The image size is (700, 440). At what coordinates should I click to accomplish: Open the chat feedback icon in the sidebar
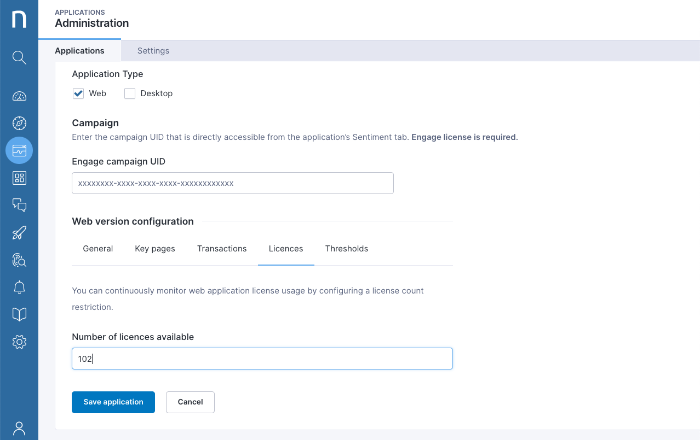coord(19,205)
